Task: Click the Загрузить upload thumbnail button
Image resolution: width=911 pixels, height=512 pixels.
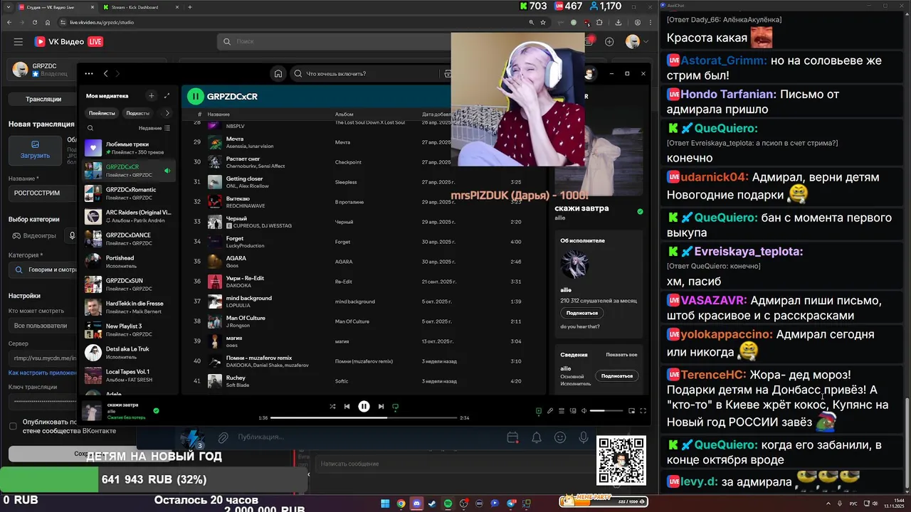Action: click(x=35, y=151)
